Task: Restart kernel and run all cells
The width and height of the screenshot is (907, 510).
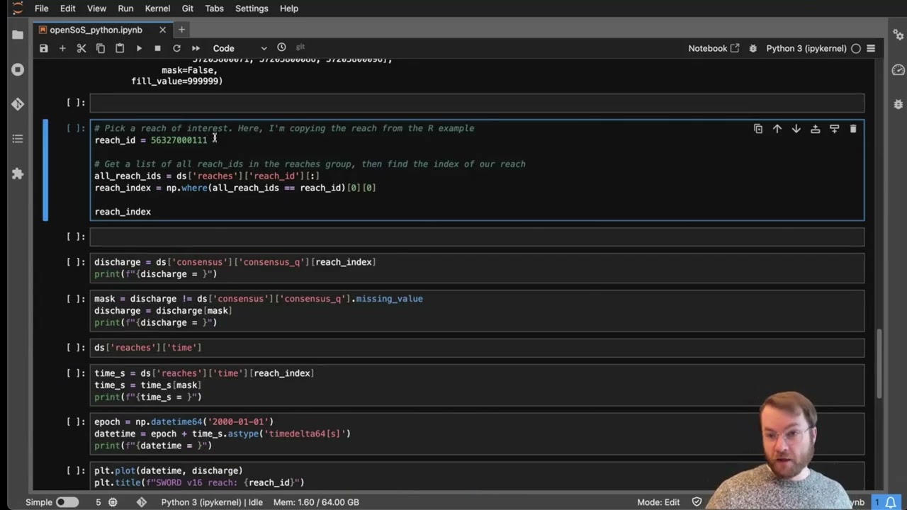Action: (196, 48)
